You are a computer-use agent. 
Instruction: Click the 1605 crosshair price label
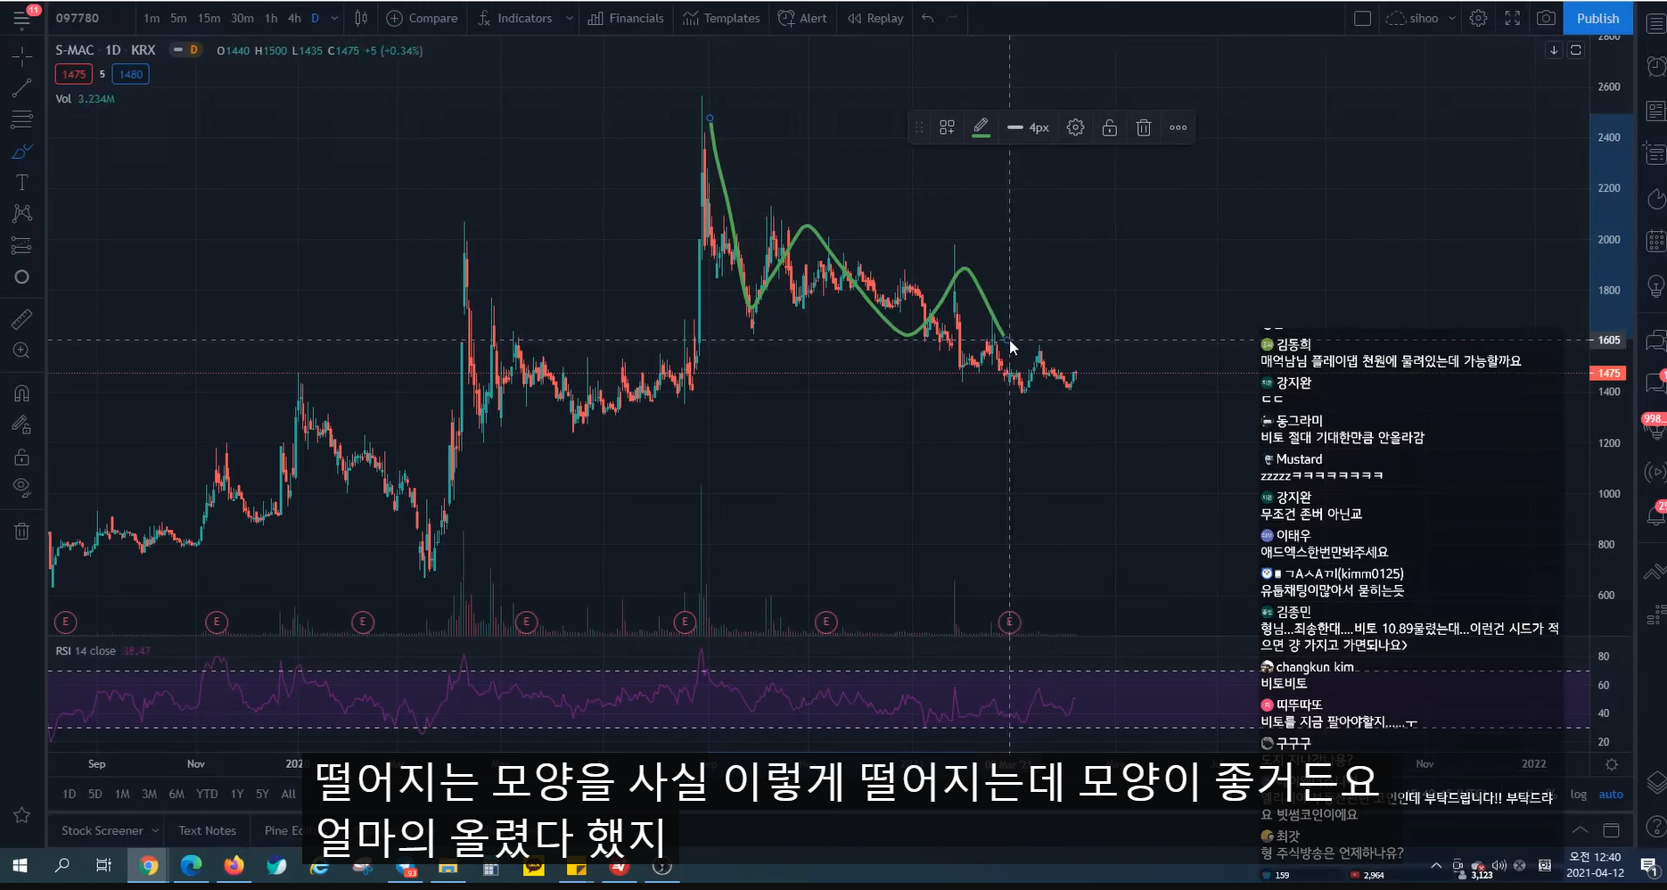[x=1609, y=340]
